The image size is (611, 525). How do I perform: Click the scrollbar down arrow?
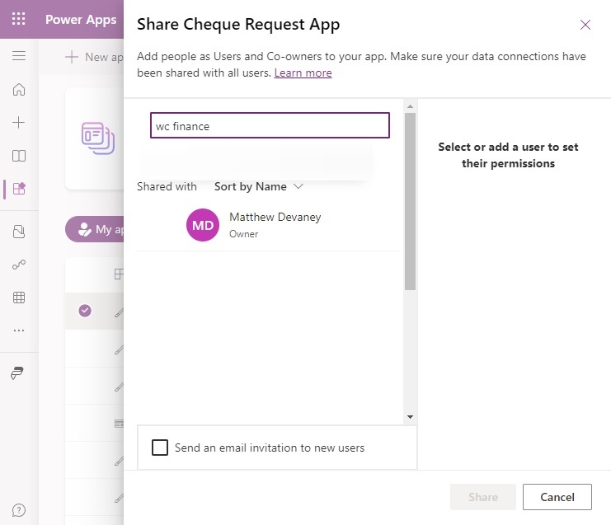tap(410, 417)
